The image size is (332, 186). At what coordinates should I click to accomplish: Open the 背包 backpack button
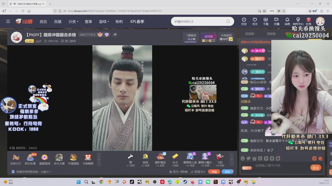click(227, 172)
